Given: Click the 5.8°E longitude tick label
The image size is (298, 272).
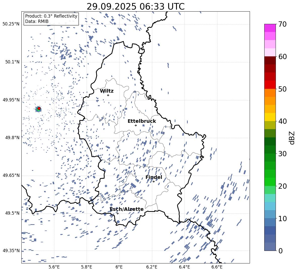Looking at the screenshot, I should coord(87,267).
